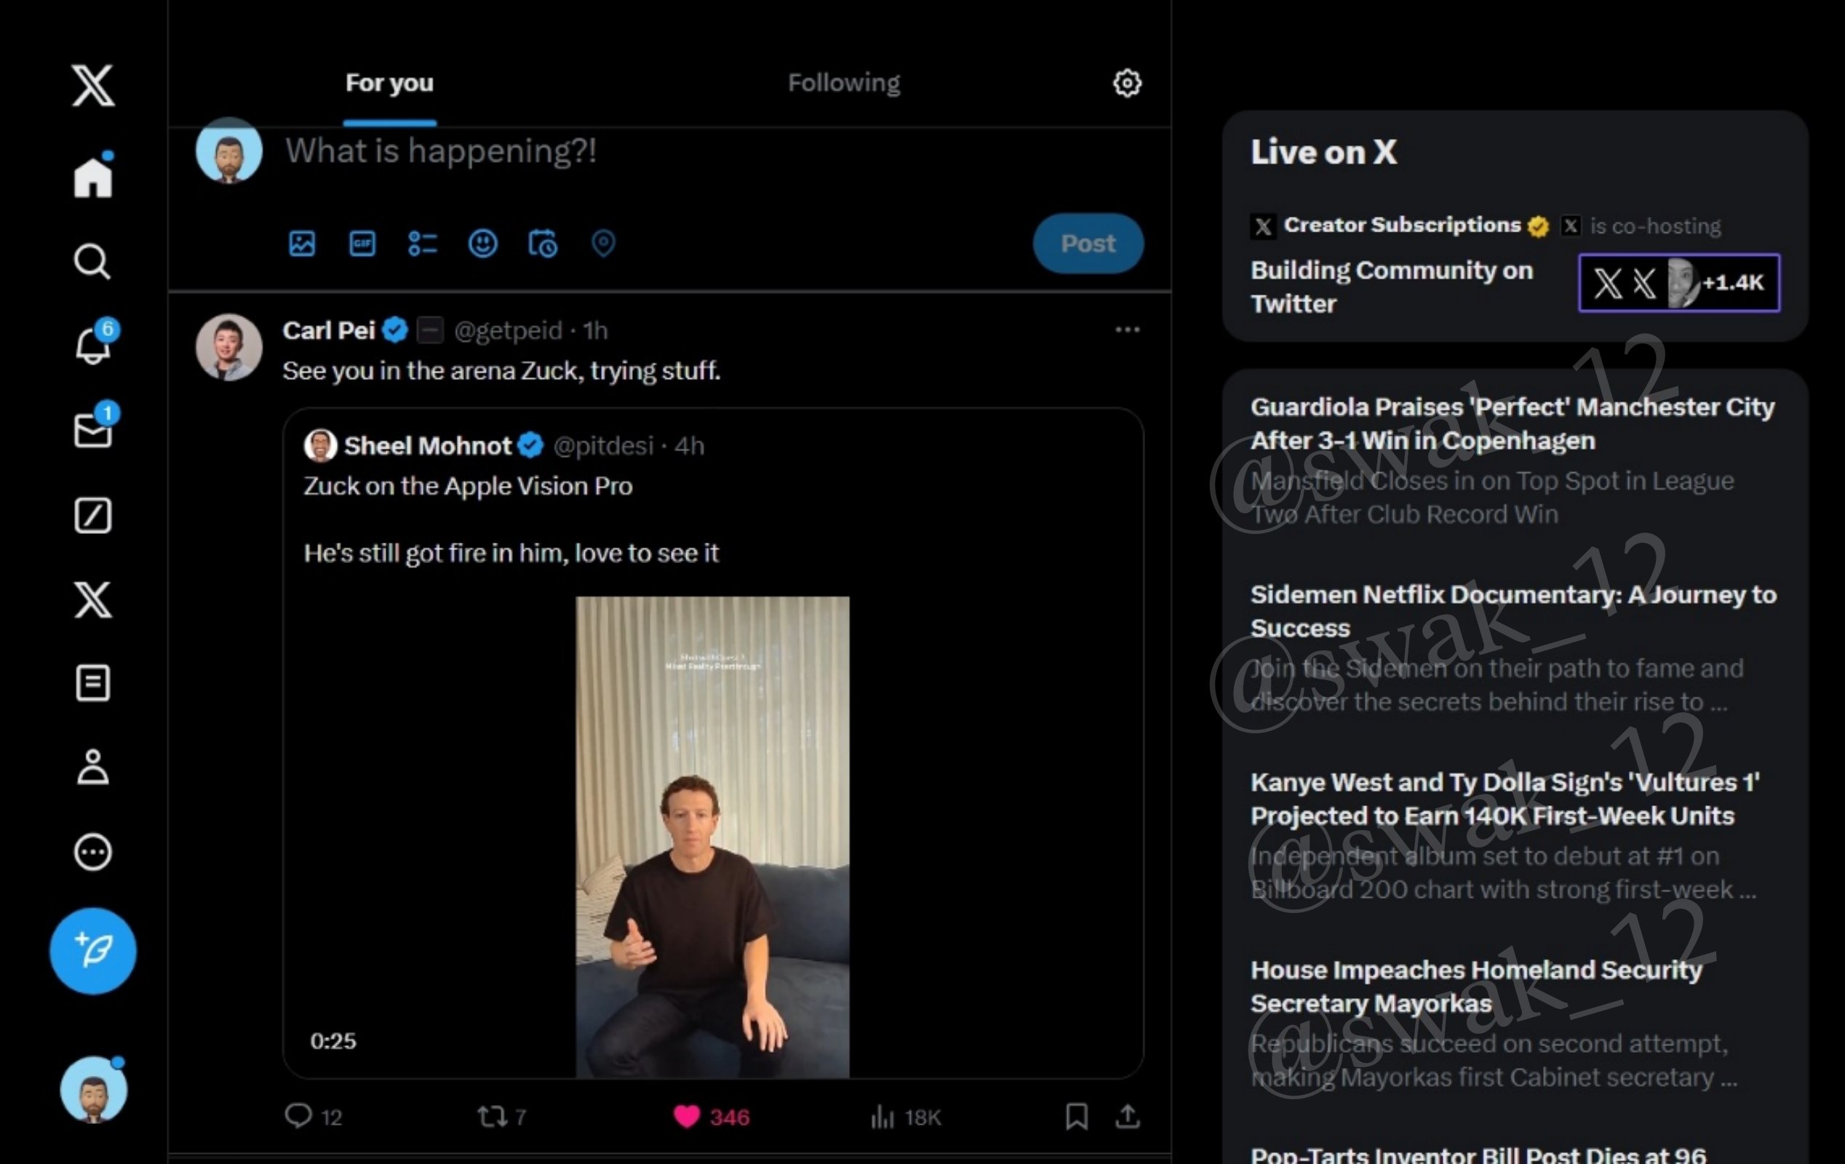This screenshot has height=1164, width=1845.
Task: Share Carl Pei's post
Action: [1127, 1117]
